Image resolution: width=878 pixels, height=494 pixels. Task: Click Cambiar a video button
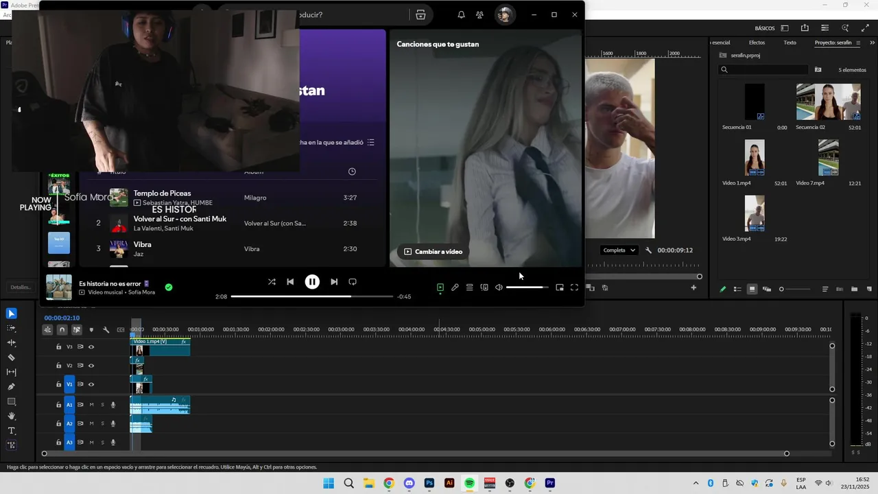[433, 252]
